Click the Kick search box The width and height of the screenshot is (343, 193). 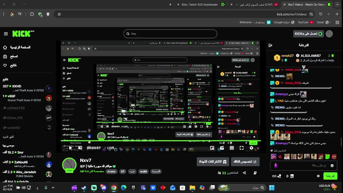(170, 34)
